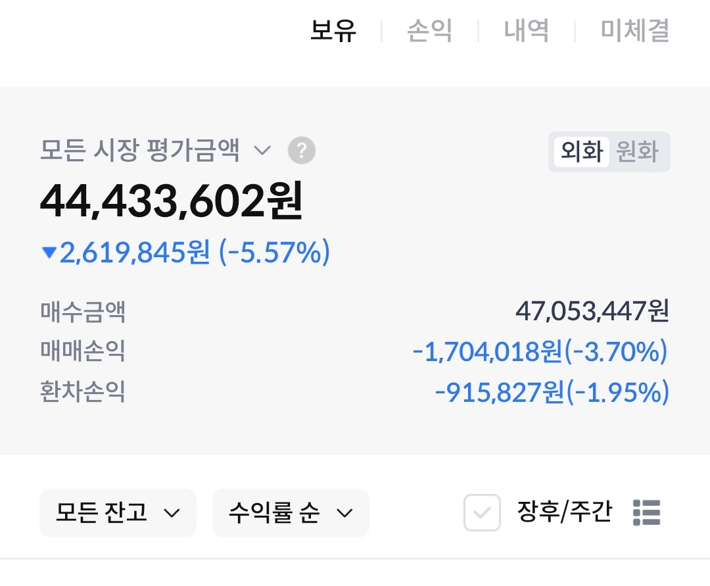
Task: Switch to list view layout icon
Action: [646, 512]
